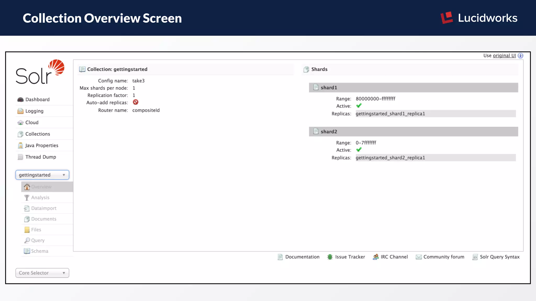Click the Community forum envelope icon
Image resolution: width=536 pixels, height=301 pixels.
click(x=418, y=257)
